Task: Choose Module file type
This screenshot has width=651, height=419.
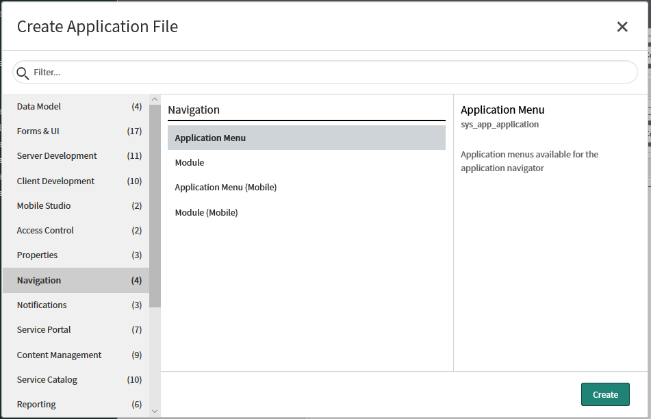Action: 190,162
